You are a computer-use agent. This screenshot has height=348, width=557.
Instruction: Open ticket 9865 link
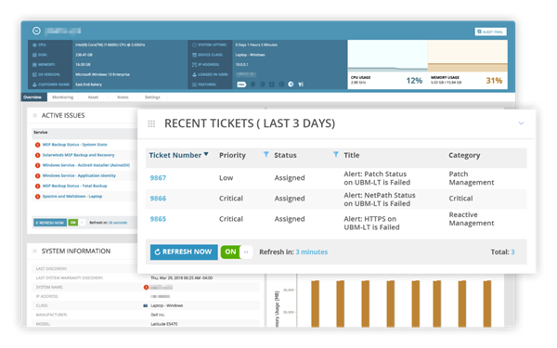point(158,219)
